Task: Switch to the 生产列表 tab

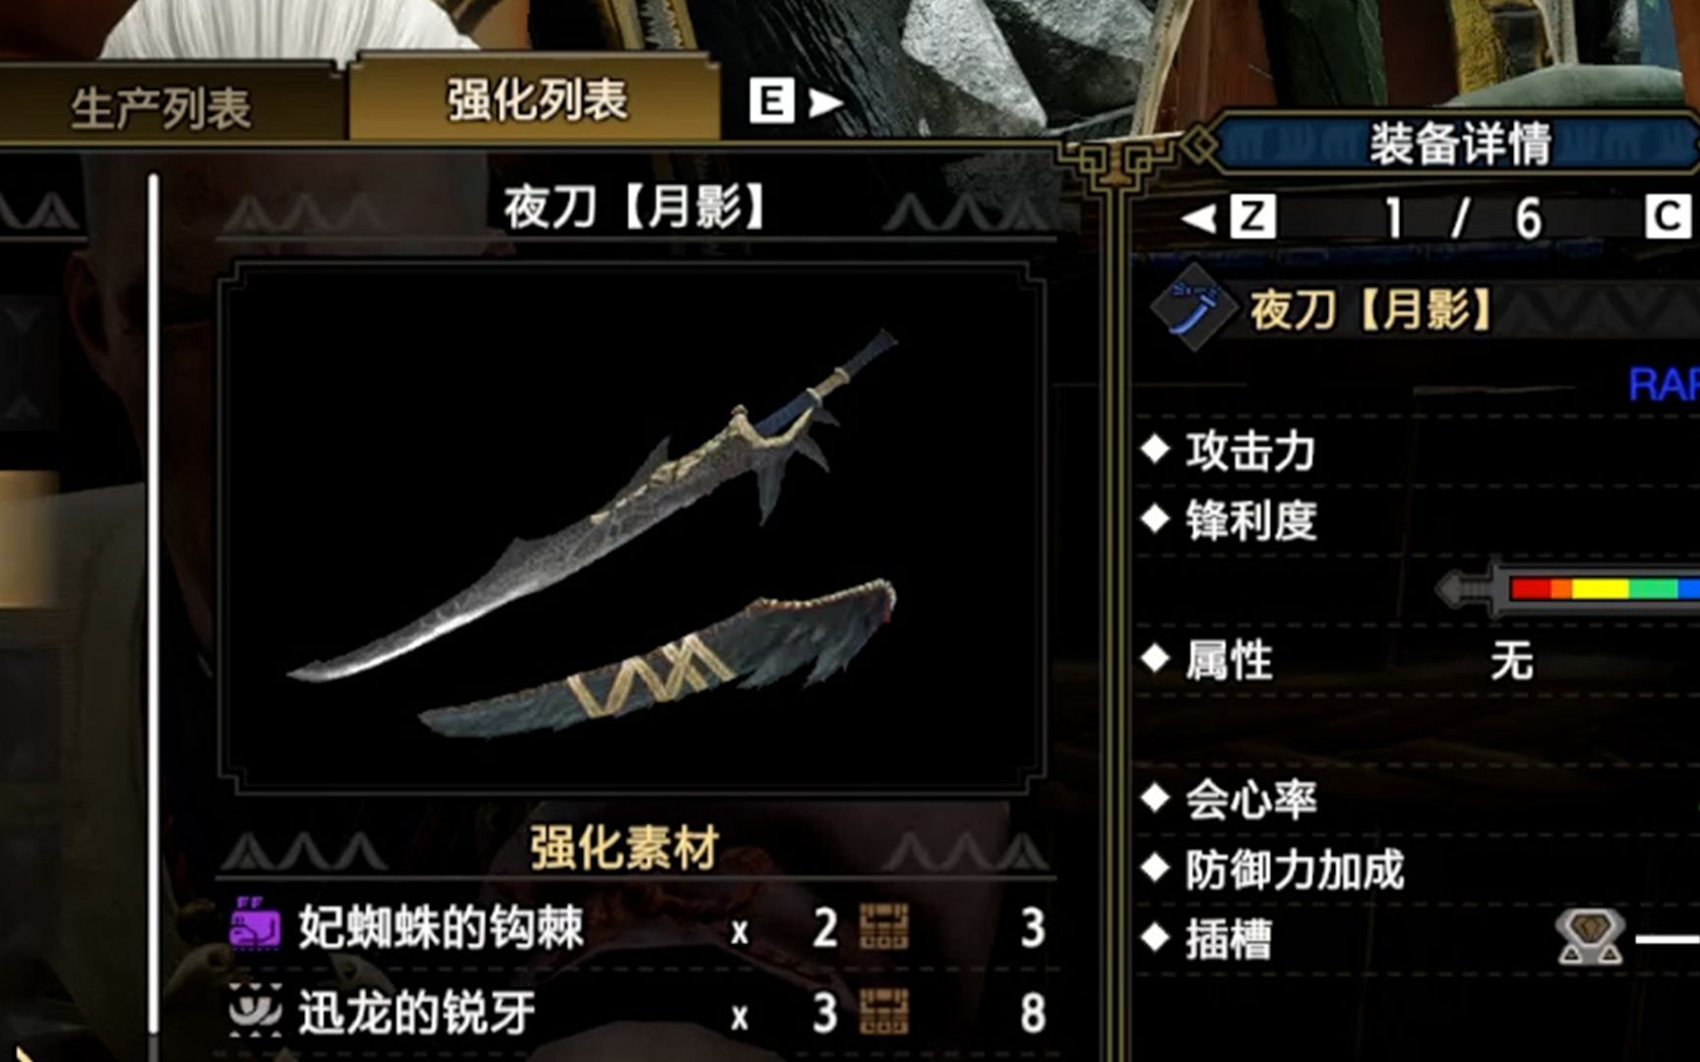Action: coord(162,106)
